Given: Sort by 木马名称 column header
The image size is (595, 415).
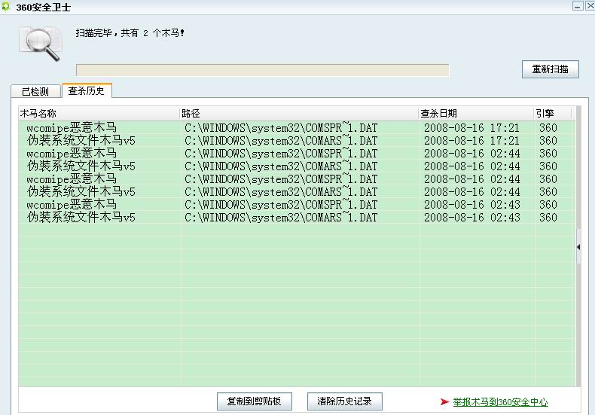Looking at the screenshot, I should [99, 114].
